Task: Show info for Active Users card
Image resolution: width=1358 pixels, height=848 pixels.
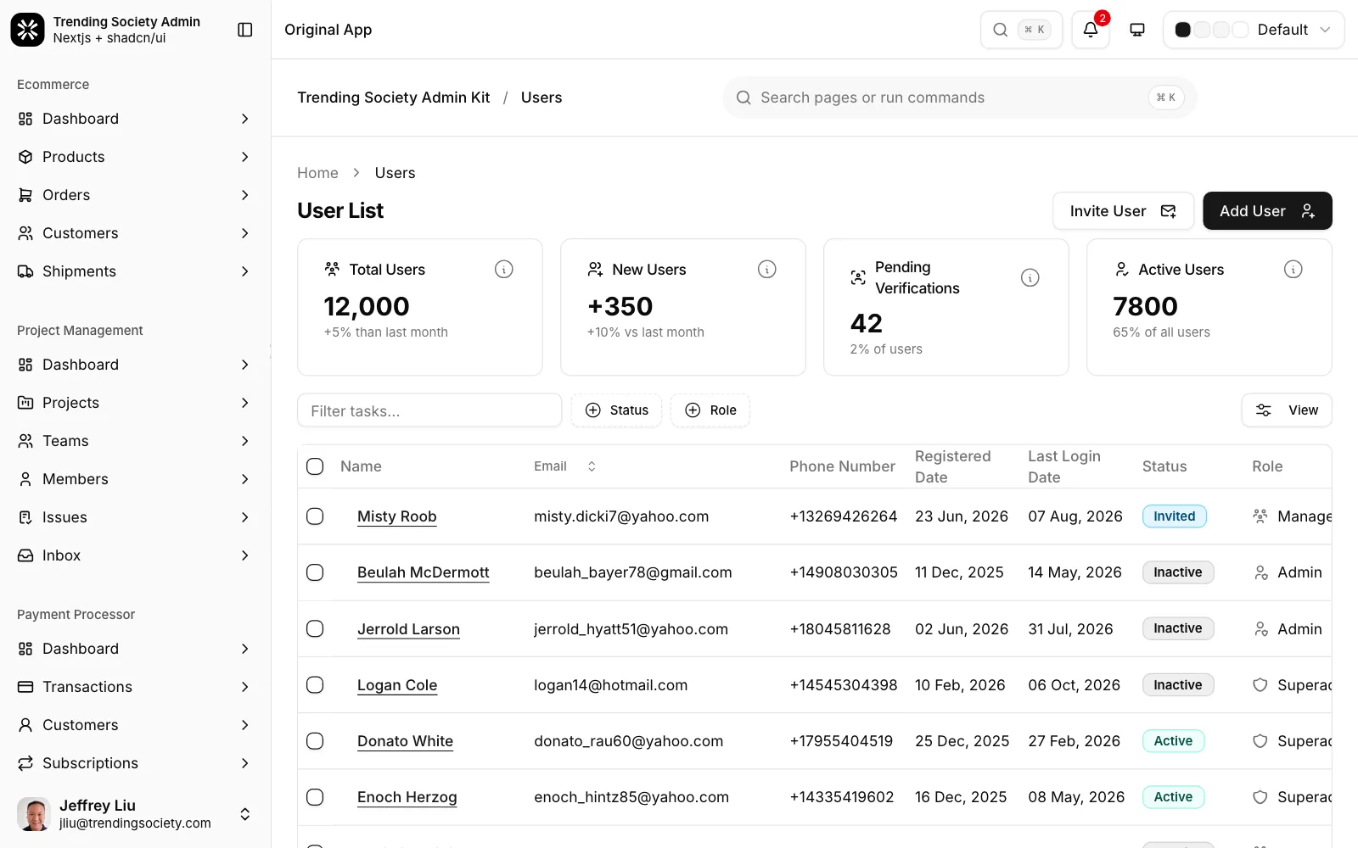Action: [1293, 270]
